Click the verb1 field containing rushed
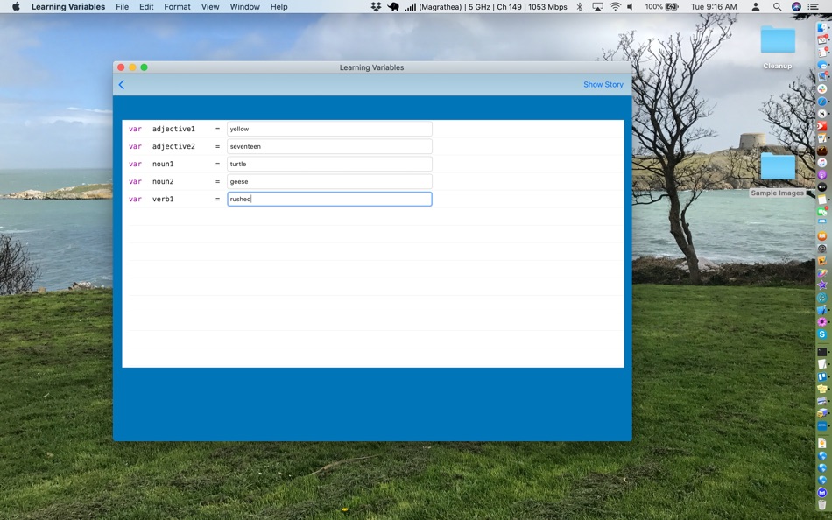832x520 pixels. click(329, 199)
